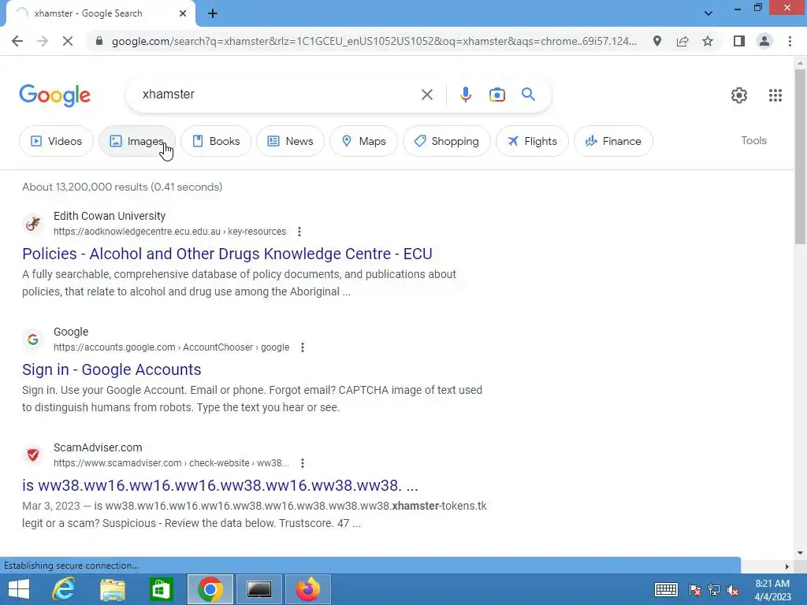Open more options for ScamAdviser result
The image size is (807, 605).
coord(302,463)
